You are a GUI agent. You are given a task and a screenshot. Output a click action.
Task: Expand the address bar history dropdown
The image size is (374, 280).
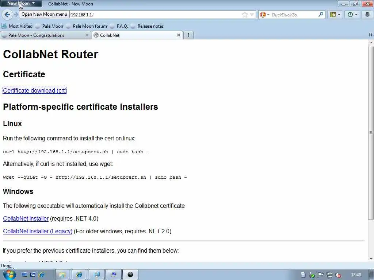pyautogui.click(x=252, y=15)
